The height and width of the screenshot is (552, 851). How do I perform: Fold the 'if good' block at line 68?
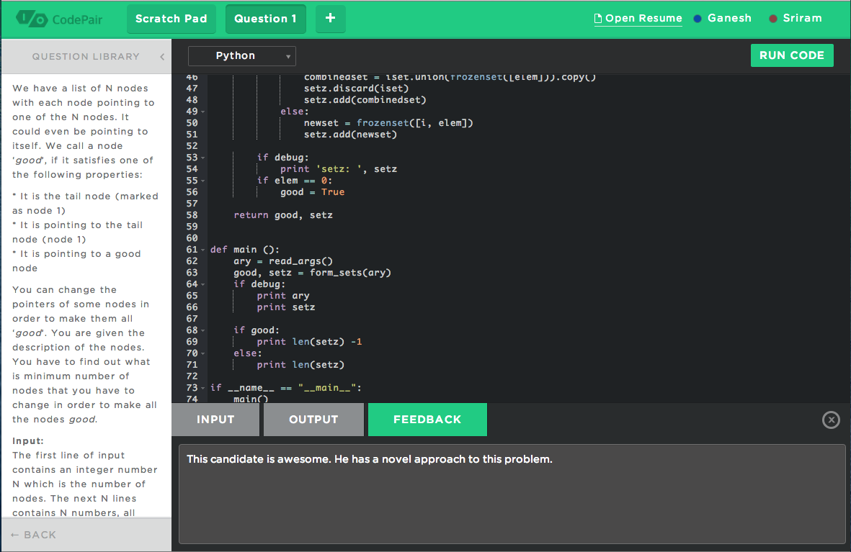pos(203,330)
